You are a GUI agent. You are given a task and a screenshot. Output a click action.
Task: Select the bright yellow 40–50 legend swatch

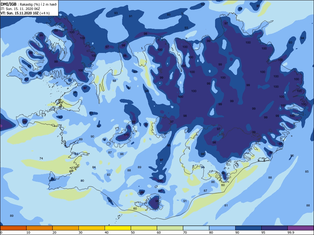click(118, 228)
